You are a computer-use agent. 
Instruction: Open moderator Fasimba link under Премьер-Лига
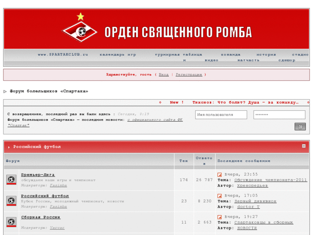pos(58,185)
